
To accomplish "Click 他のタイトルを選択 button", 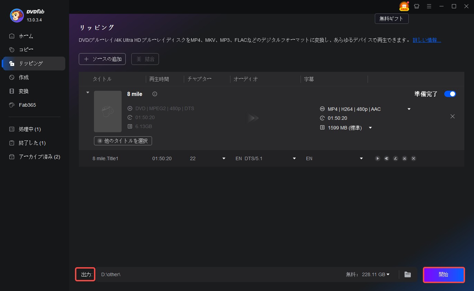I will tap(123, 141).
